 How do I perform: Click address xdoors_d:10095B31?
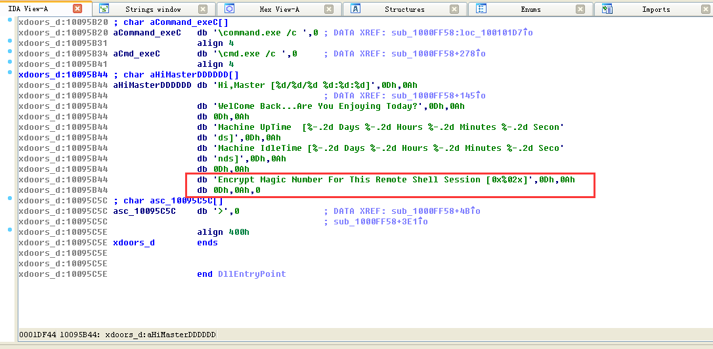click(x=63, y=43)
